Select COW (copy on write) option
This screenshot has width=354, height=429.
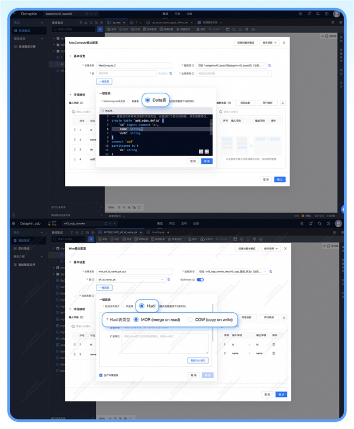coord(190,319)
